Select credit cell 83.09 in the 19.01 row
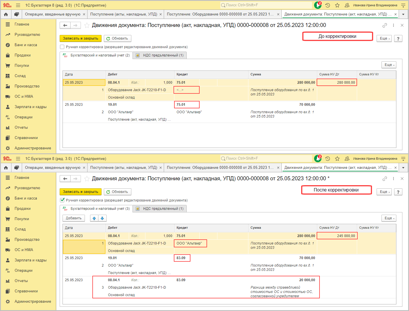 pos(182,258)
